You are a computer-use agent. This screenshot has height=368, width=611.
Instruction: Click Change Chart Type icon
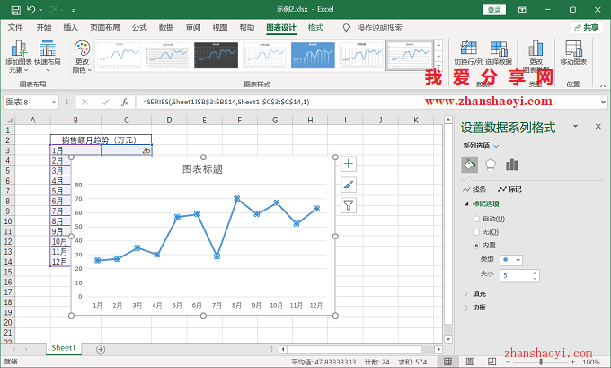pos(536,56)
